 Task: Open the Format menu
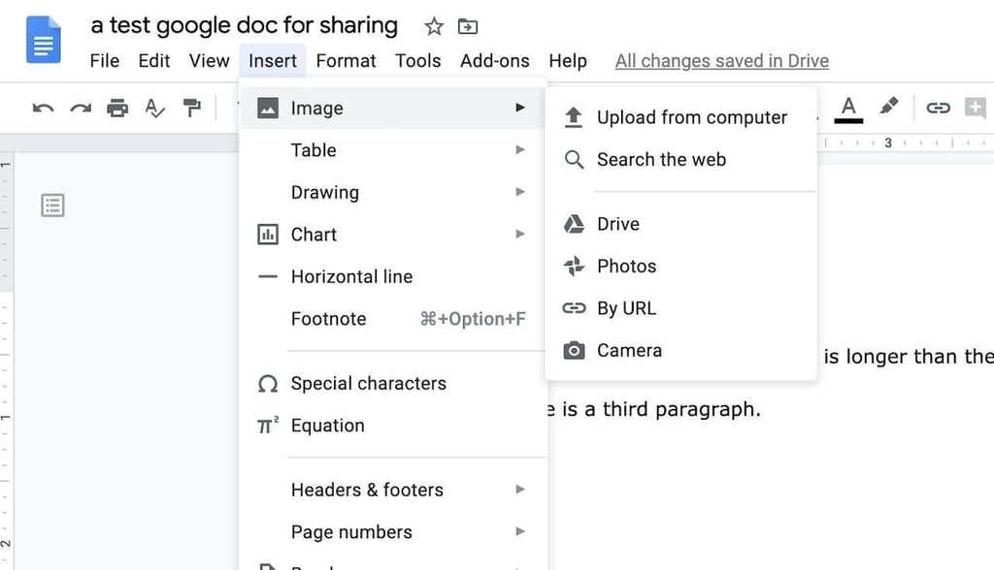(346, 60)
